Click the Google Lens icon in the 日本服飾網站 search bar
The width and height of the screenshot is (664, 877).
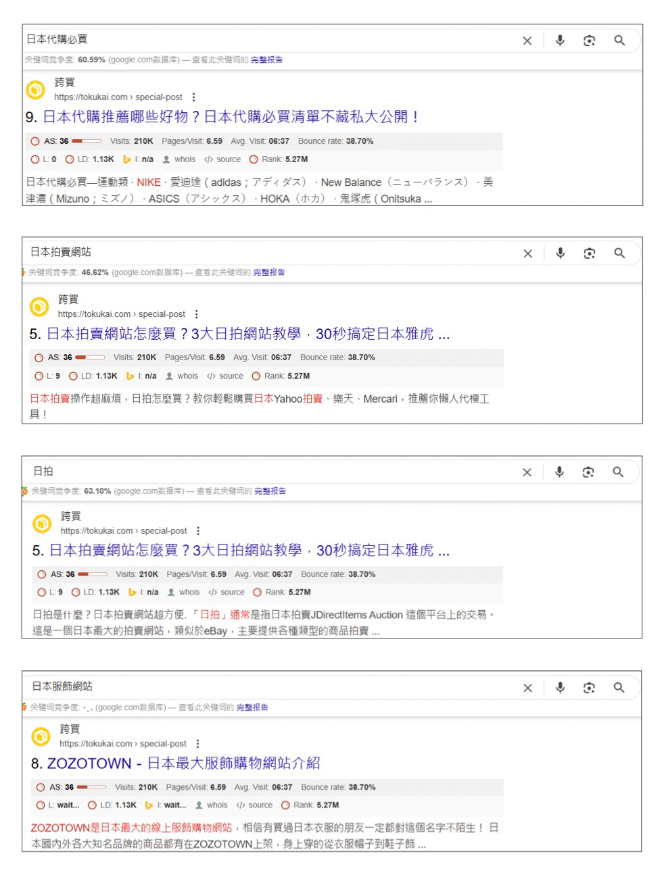(x=588, y=687)
